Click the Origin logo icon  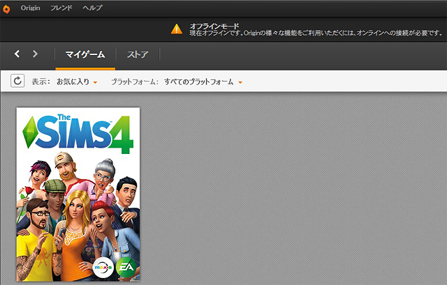click(6, 9)
